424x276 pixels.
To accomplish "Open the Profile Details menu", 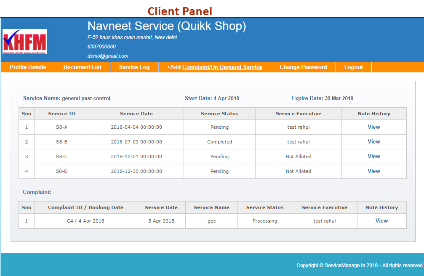I will [28, 67].
